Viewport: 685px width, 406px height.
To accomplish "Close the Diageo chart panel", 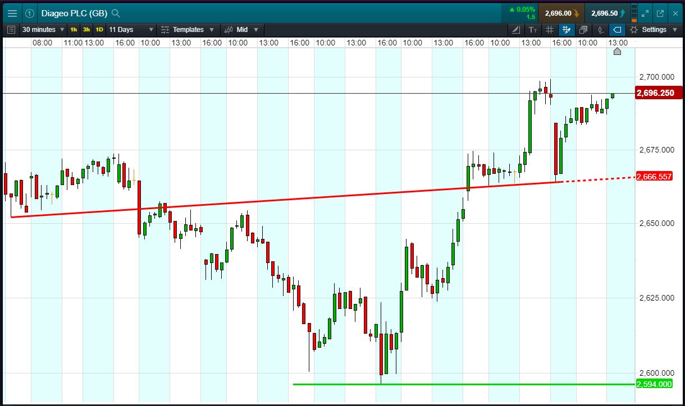I will [675, 13].
